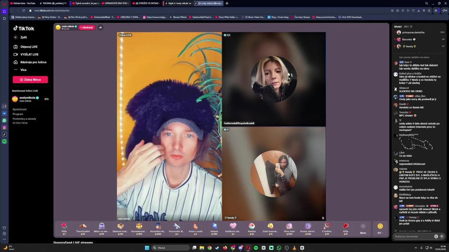The width and height of the screenshot is (449, 252).
Task: Send the S Květiny gift
Action: point(327,228)
